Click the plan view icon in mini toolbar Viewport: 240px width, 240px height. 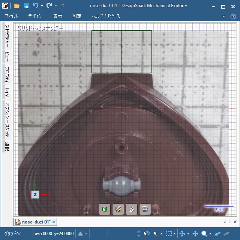[132, 209]
